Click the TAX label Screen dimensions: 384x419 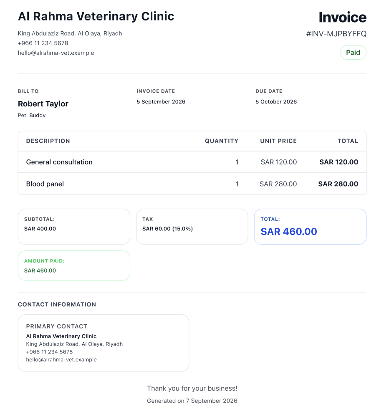click(147, 219)
